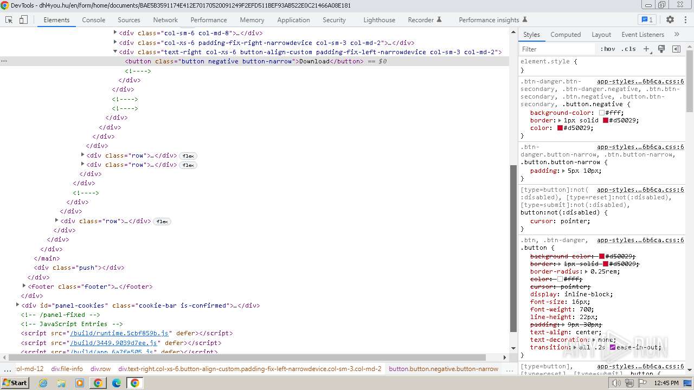This screenshot has width=694, height=390.
Task: Open app-styles css link for .button.button-narrow rule
Action: tap(640, 147)
